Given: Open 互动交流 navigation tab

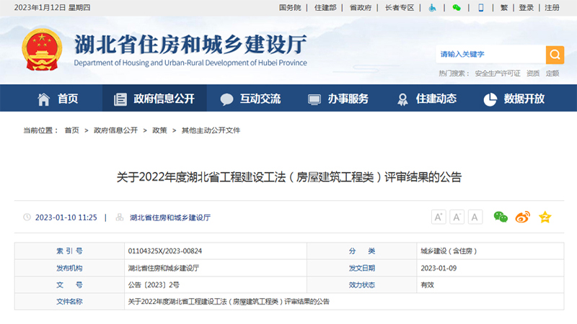Looking at the screenshot, I should (x=260, y=99).
